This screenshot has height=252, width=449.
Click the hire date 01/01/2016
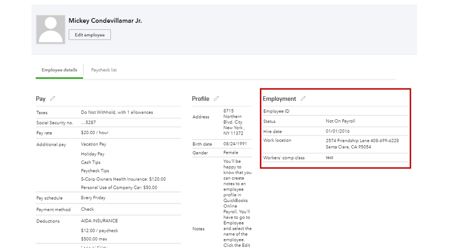(337, 131)
